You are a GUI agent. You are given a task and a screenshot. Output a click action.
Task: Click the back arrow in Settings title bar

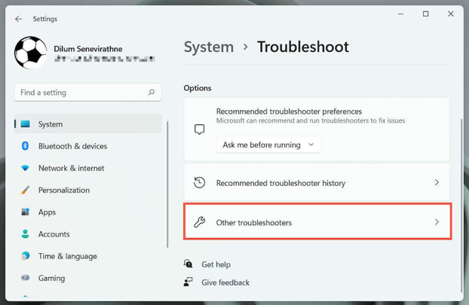click(x=19, y=19)
